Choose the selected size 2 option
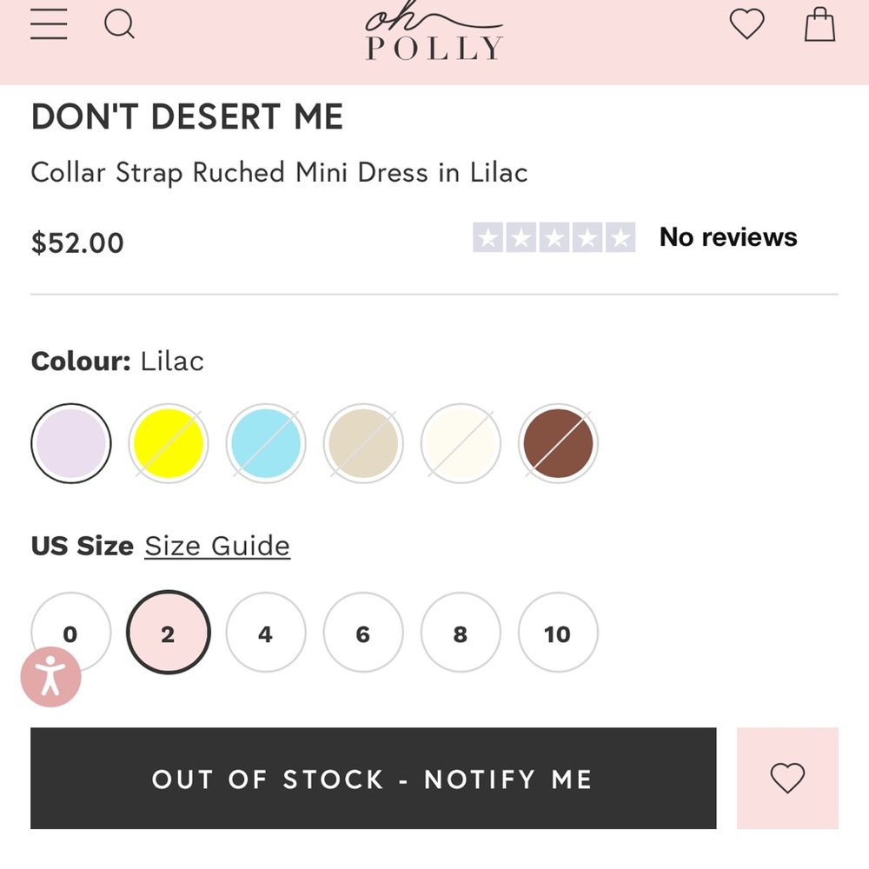 (169, 633)
